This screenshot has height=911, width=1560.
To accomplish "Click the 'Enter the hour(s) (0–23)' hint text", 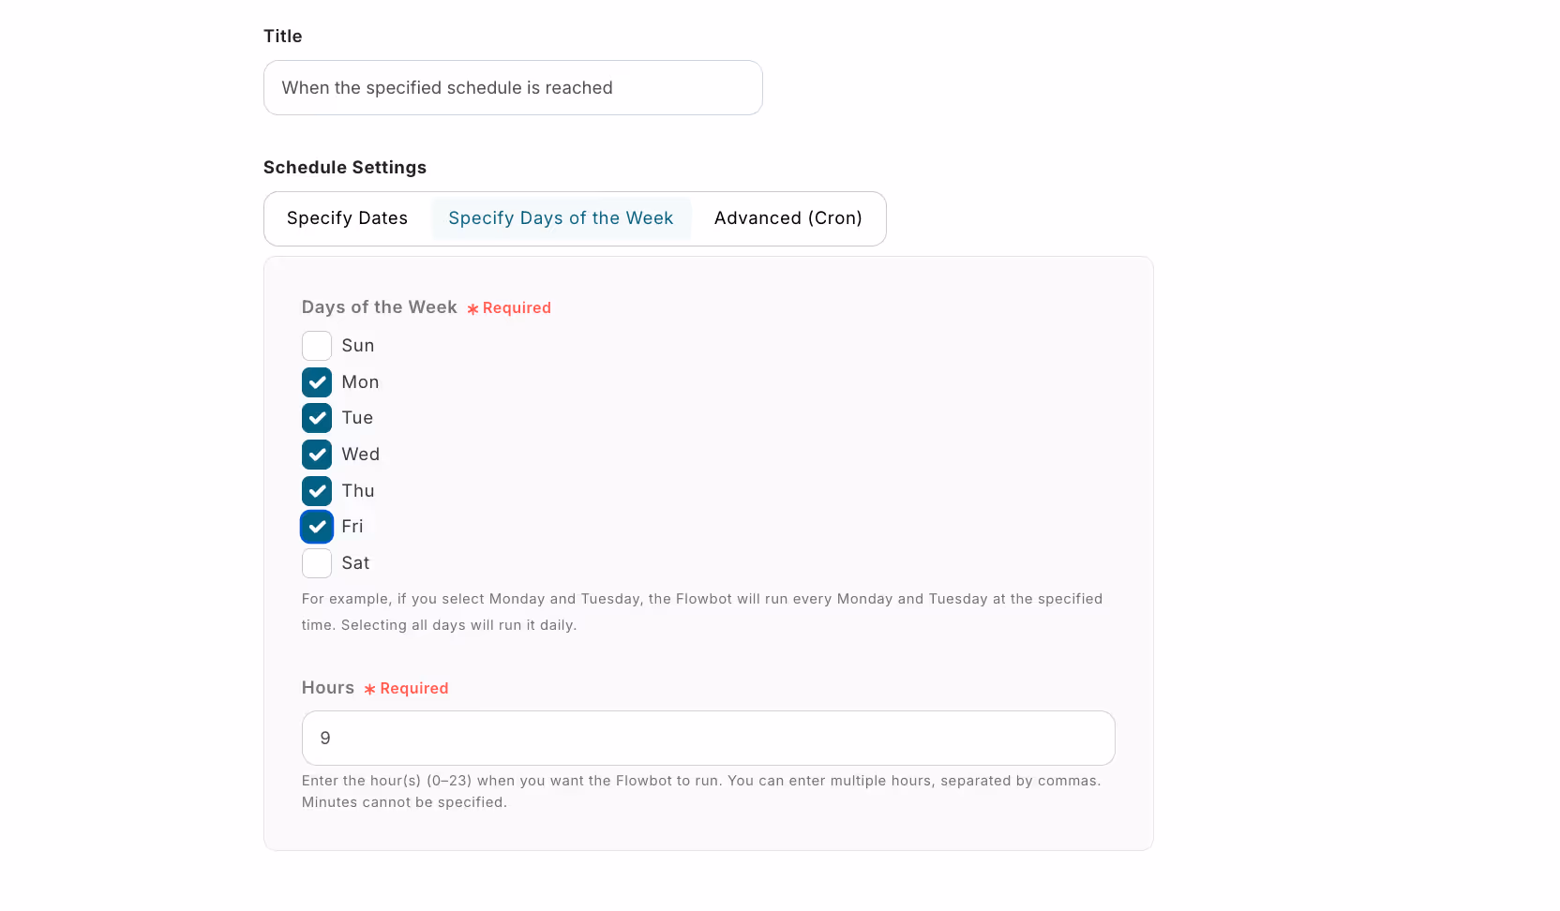I will 701,791.
